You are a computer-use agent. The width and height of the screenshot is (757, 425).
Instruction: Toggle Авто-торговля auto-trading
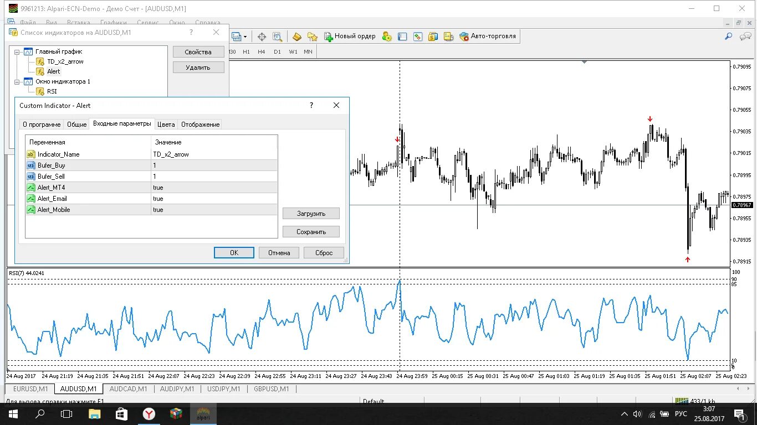tap(488, 37)
